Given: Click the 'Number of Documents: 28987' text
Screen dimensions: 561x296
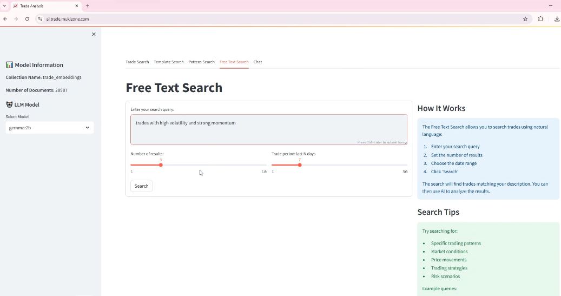Looking at the screenshot, I should pyautogui.click(x=36, y=90).
